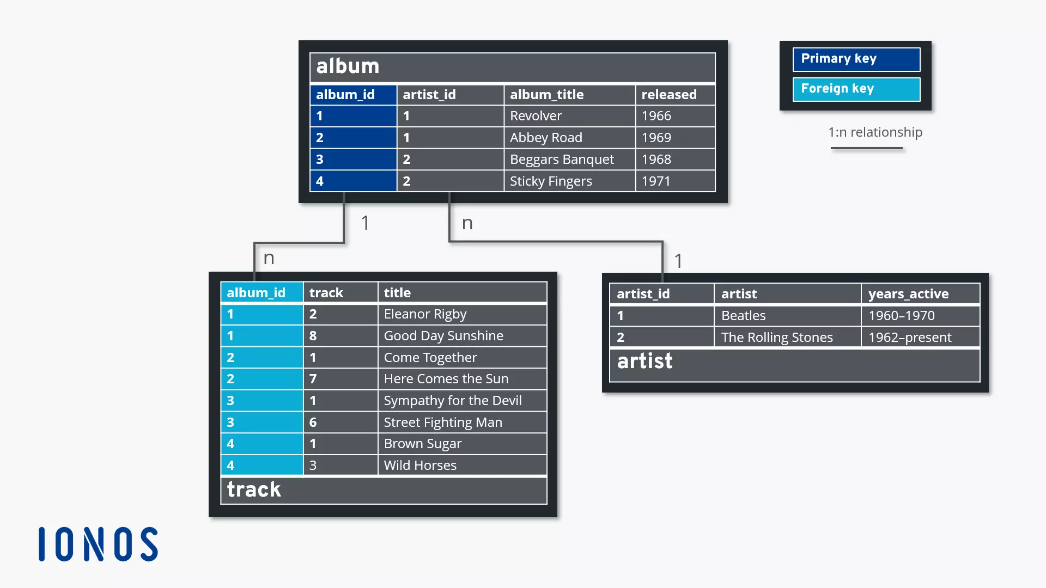
Task: Toggle visibility of Primary key legend
Action: (x=856, y=59)
